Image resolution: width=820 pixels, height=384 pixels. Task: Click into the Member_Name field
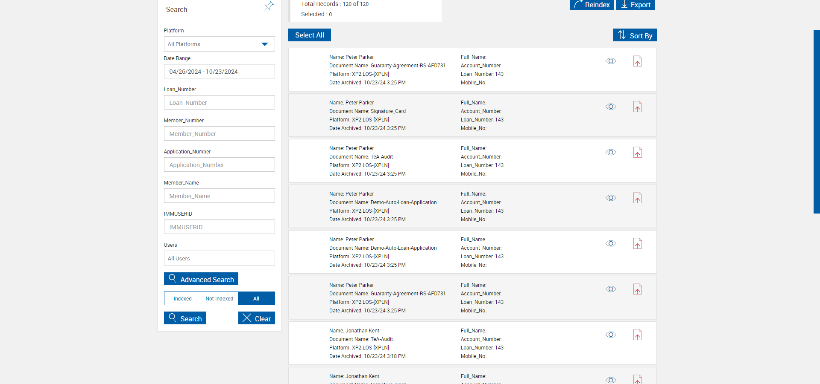point(219,196)
